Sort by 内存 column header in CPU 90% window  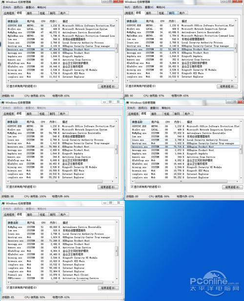[55, 222]
